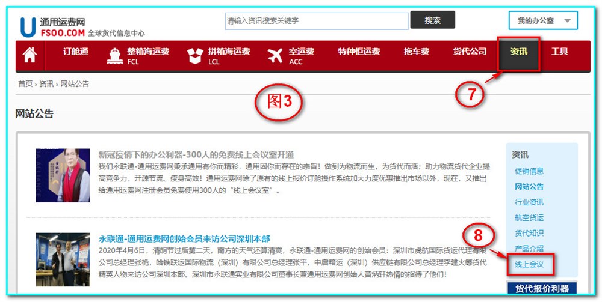Click the ship icon next to 整箱海运费
This screenshot has height=302, width=602.
[115, 56]
